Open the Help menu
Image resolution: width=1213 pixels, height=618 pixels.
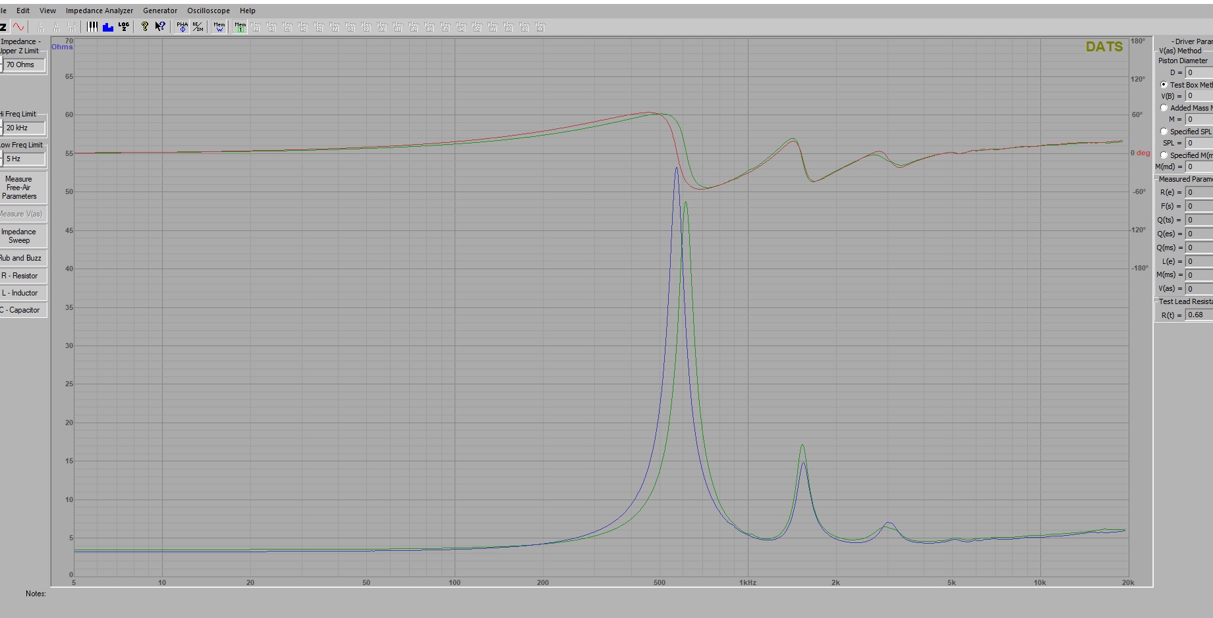coord(248,11)
